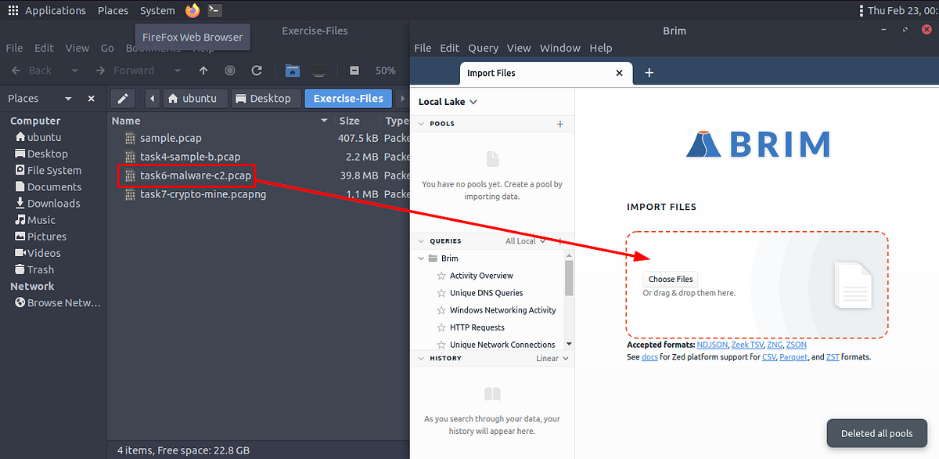Open FireFox Web Browser from the top panel
The height and width of the screenshot is (459, 939).
(x=192, y=10)
